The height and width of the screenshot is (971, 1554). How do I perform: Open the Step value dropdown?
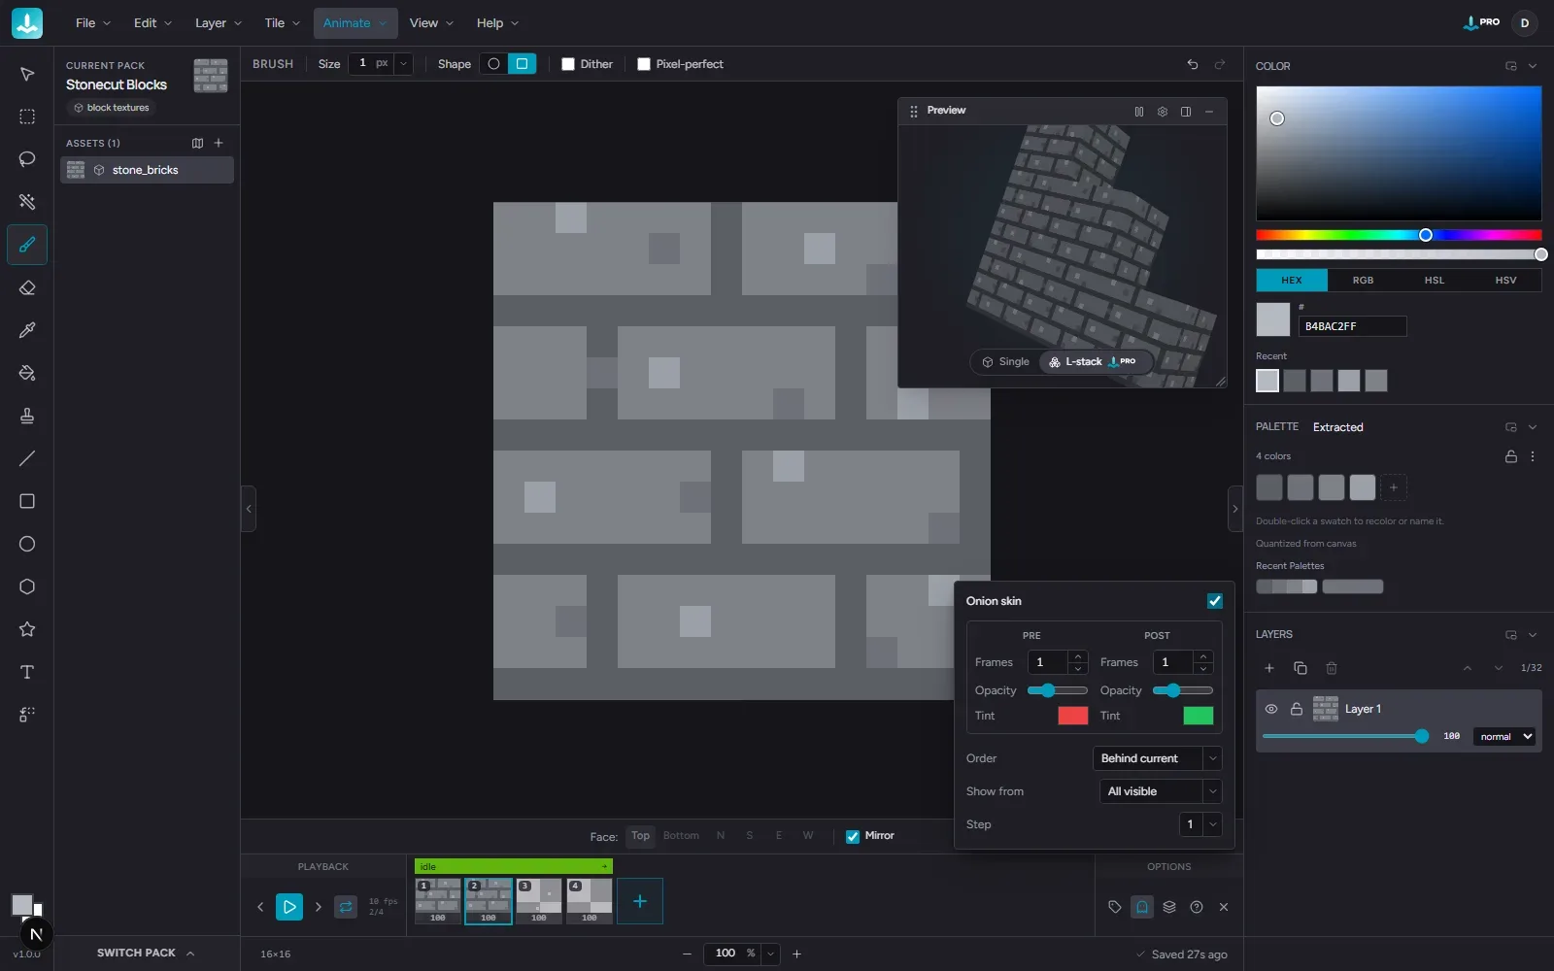(x=1200, y=824)
